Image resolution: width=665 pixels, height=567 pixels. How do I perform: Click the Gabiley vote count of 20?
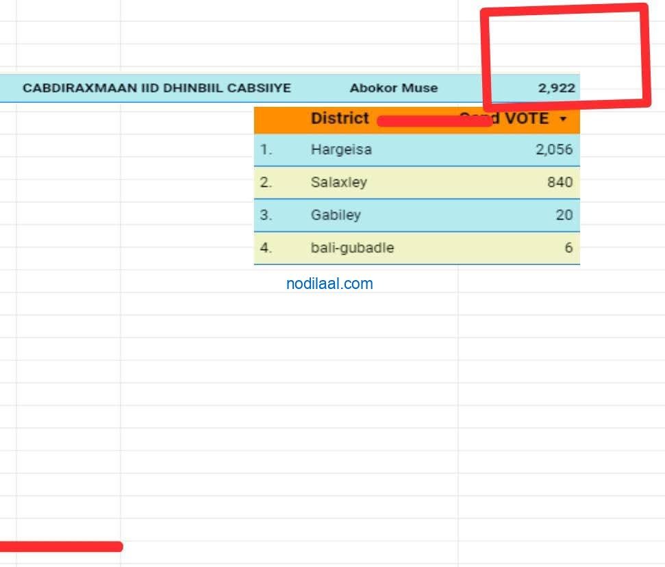(564, 215)
